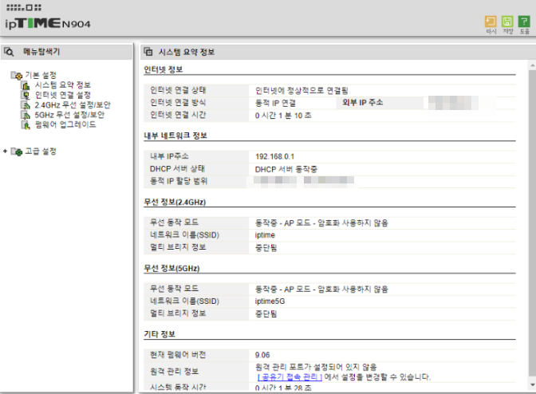Select the 기본 설정 tree label

click(x=41, y=75)
